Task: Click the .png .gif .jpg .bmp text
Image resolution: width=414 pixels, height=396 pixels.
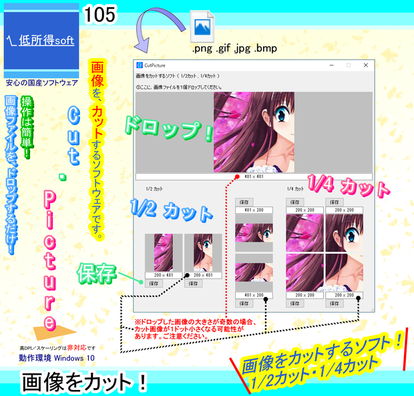Action: coord(234,48)
